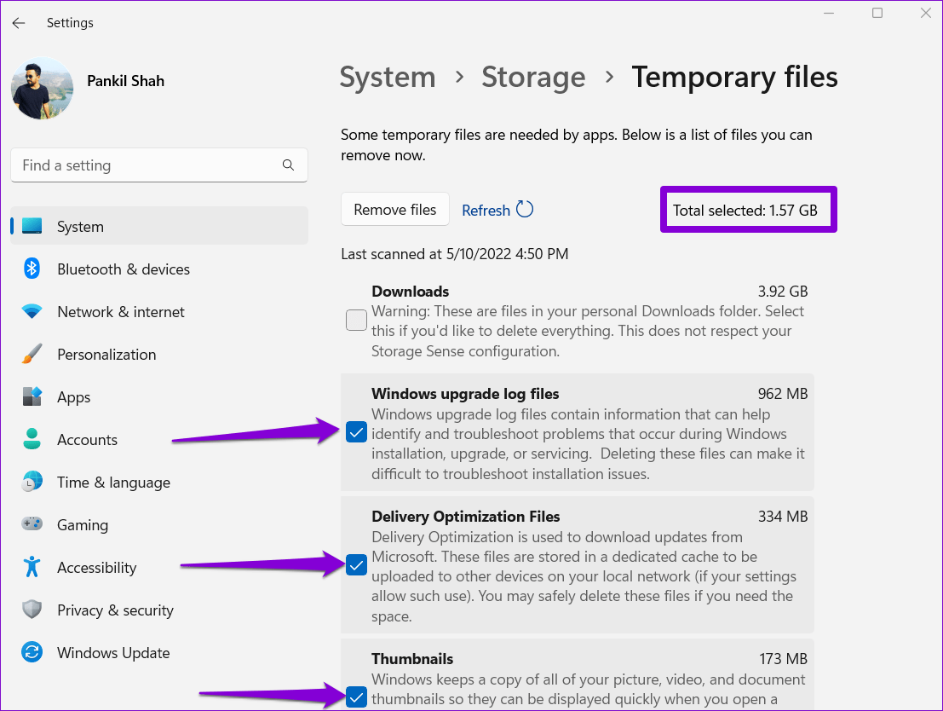Uncheck Windows upgrade log files
Image resolution: width=943 pixels, height=711 pixels.
click(x=356, y=432)
